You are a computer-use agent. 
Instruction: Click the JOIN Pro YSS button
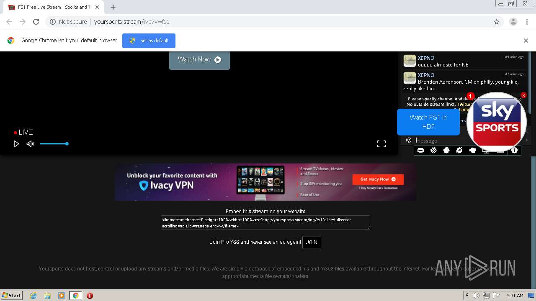[x=312, y=242]
